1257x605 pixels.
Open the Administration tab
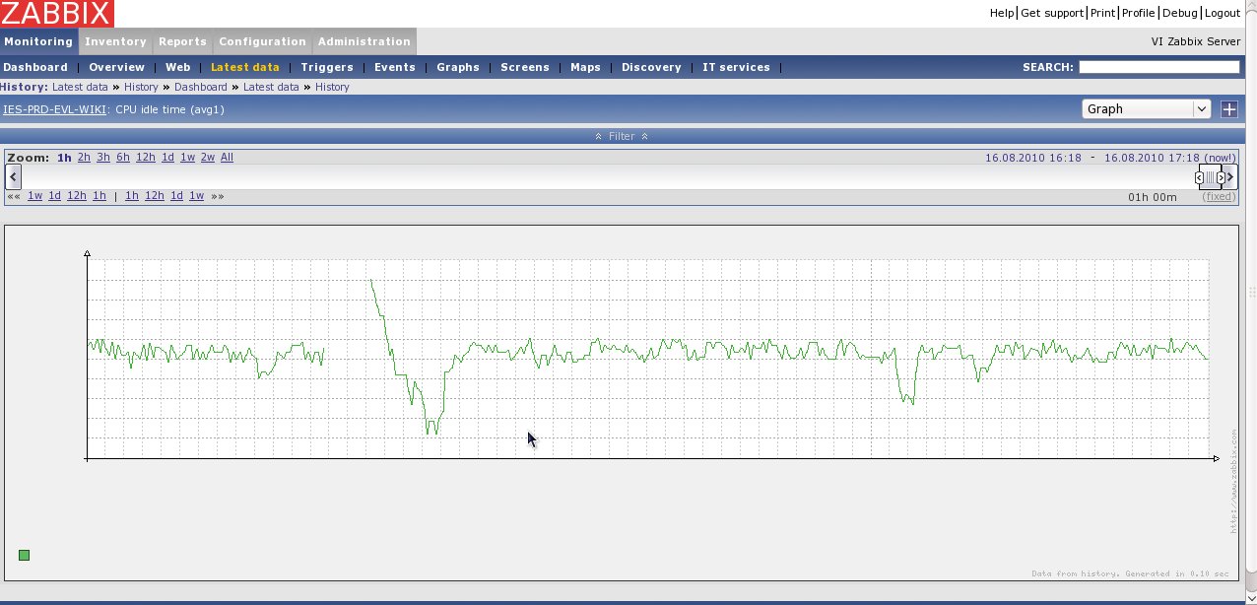pos(364,41)
